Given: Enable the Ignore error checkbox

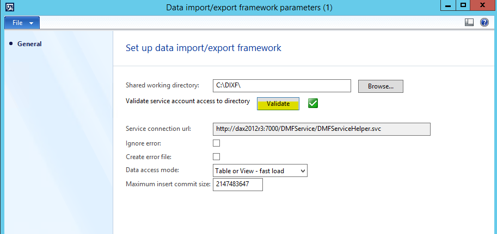Looking at the screenshot, I should pos(216,143).
